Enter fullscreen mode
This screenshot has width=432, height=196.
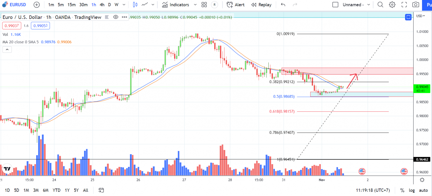(404, 5)
